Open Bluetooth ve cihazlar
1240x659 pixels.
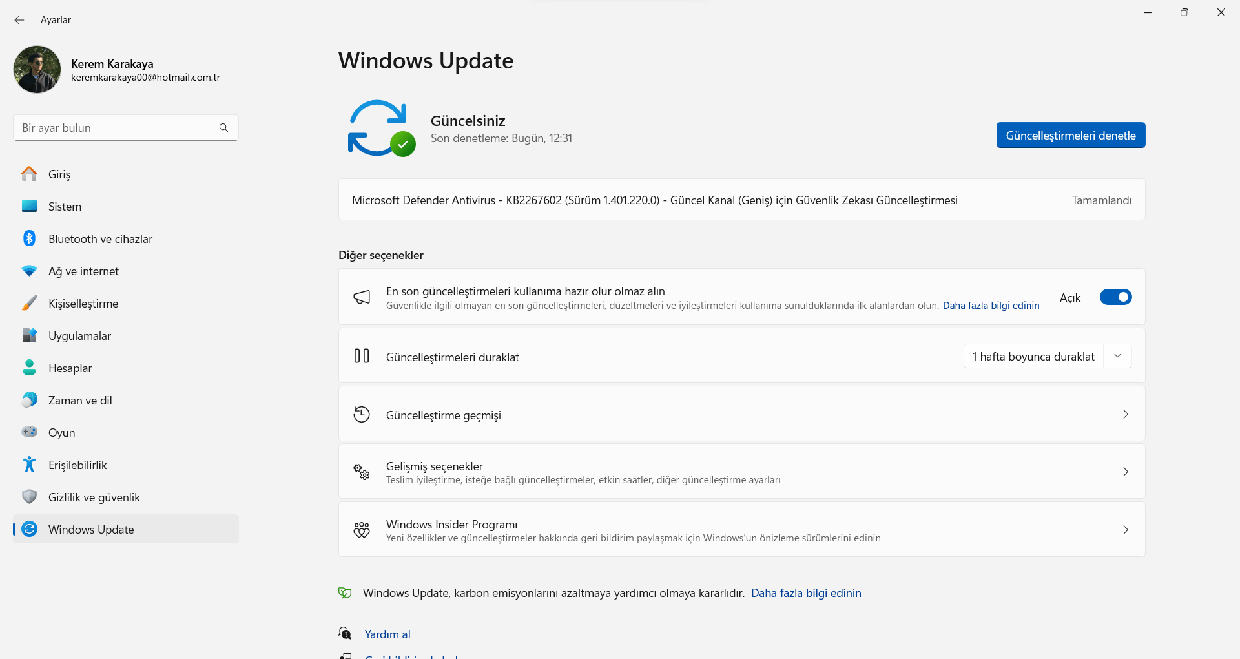(x=126, y=238)
